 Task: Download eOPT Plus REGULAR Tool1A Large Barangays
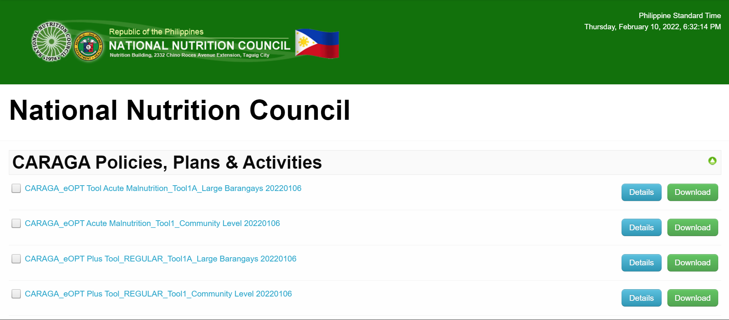coord(692,263)
